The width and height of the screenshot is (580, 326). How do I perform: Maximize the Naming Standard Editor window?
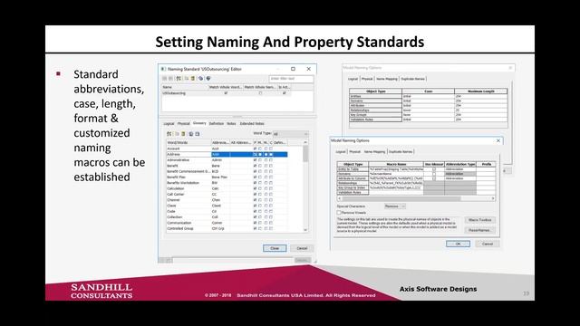[x=293, y=69]
